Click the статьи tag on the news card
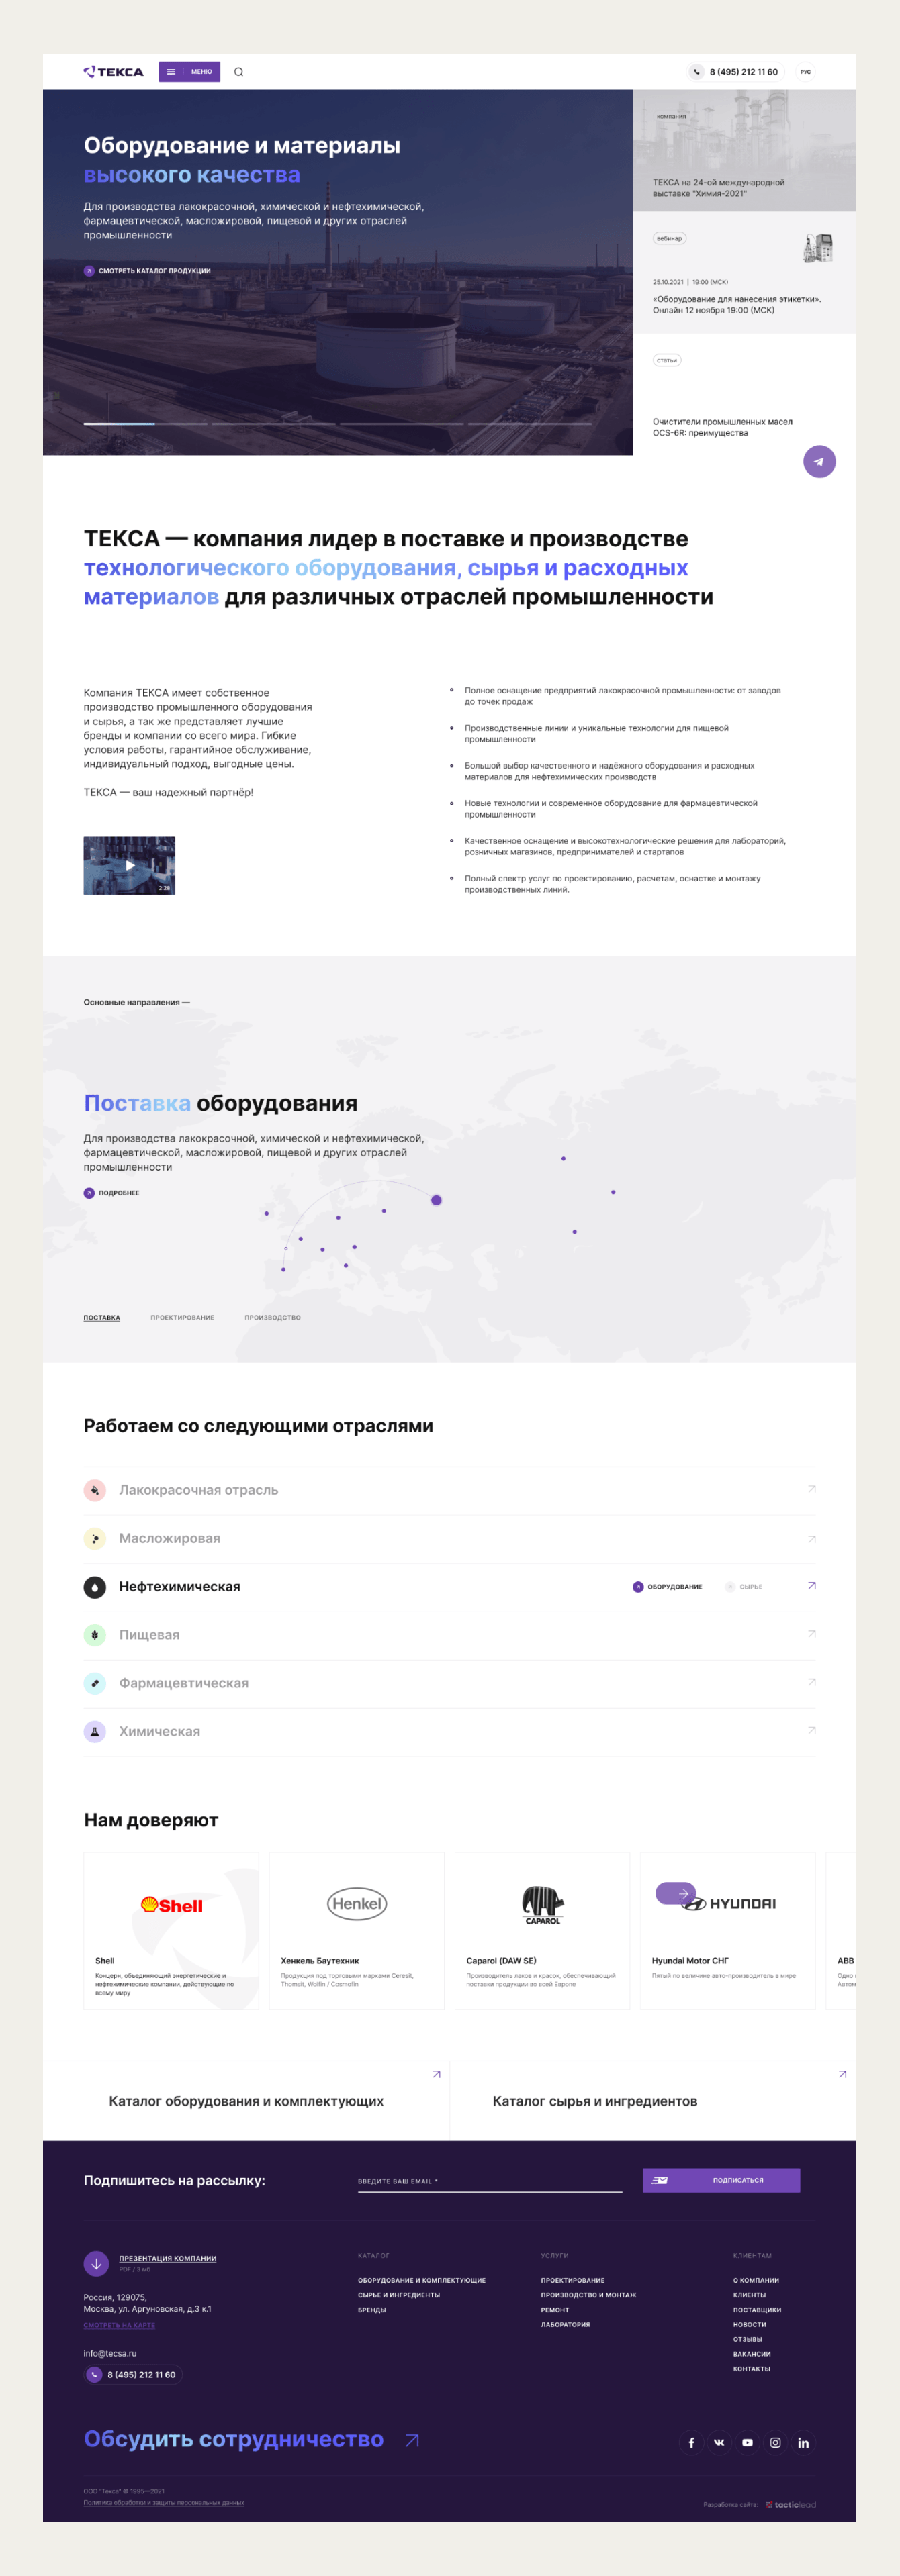The image size is (900, 2576). pos(667,360)
